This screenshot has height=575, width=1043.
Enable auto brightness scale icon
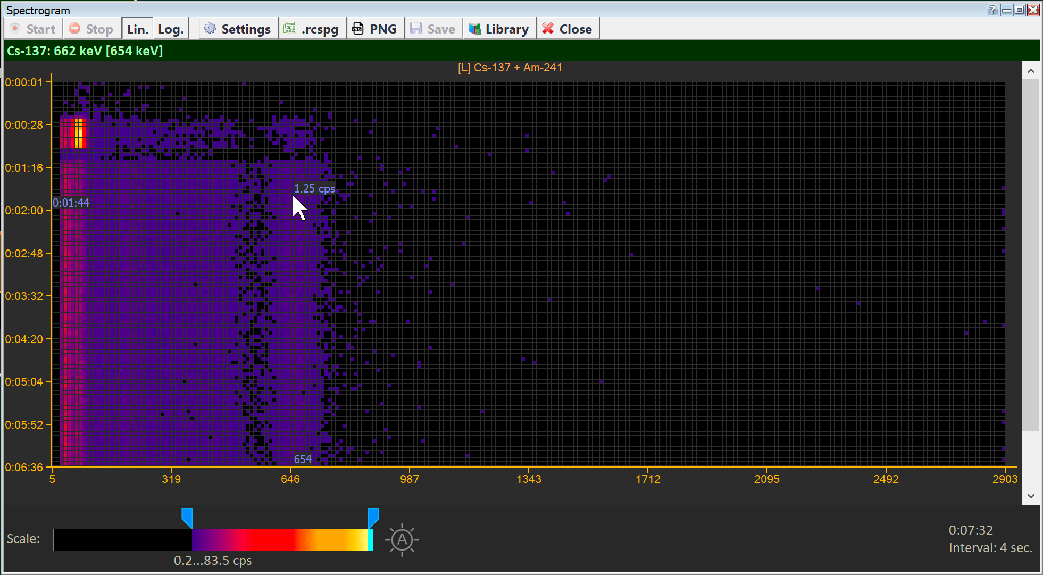coord(402,540)
